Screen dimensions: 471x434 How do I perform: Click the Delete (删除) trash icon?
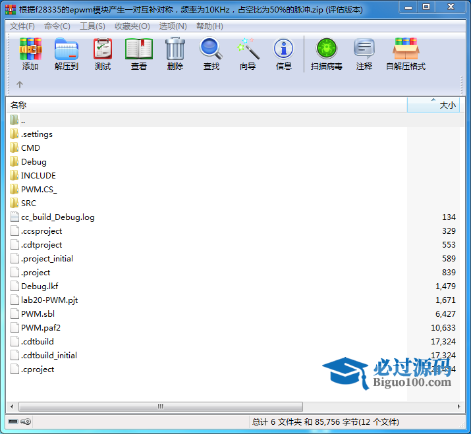pyautogui.click(x=175, y=54)
